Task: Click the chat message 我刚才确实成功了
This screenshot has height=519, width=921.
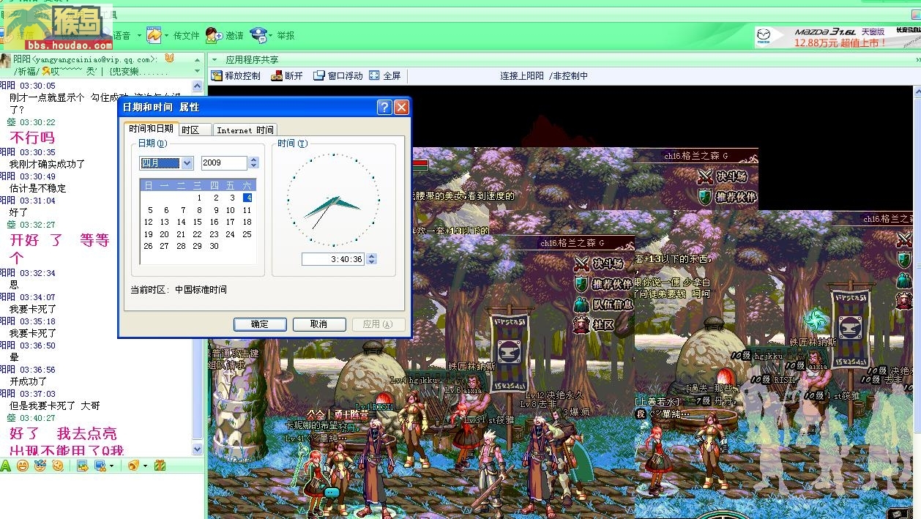Action: [x=47, y=164]
